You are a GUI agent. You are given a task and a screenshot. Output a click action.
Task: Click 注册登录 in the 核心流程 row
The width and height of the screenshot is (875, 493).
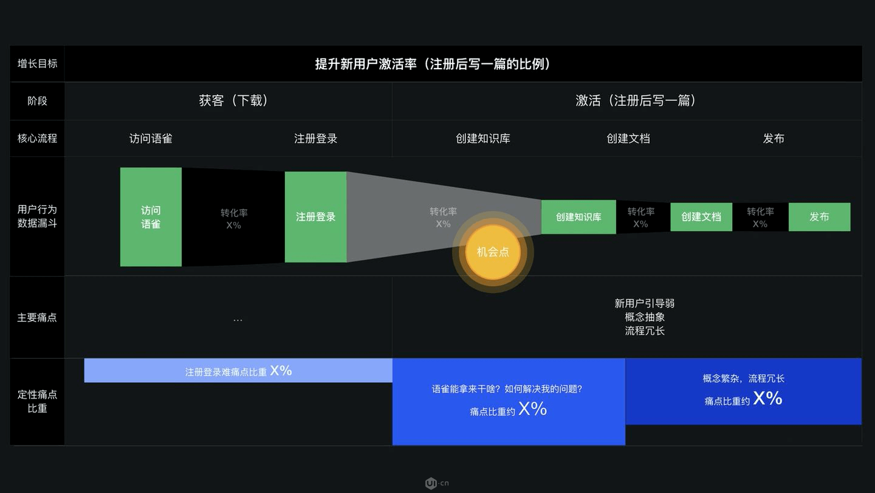[x=316, y=139]
